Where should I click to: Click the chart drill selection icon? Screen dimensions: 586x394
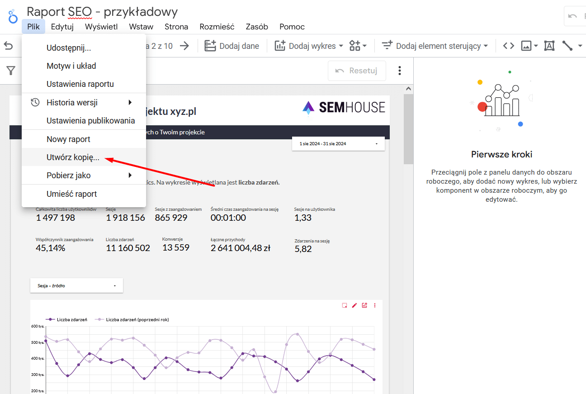point(345,305)
